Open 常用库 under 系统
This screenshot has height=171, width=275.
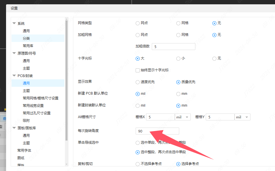[x=28, y=46]
